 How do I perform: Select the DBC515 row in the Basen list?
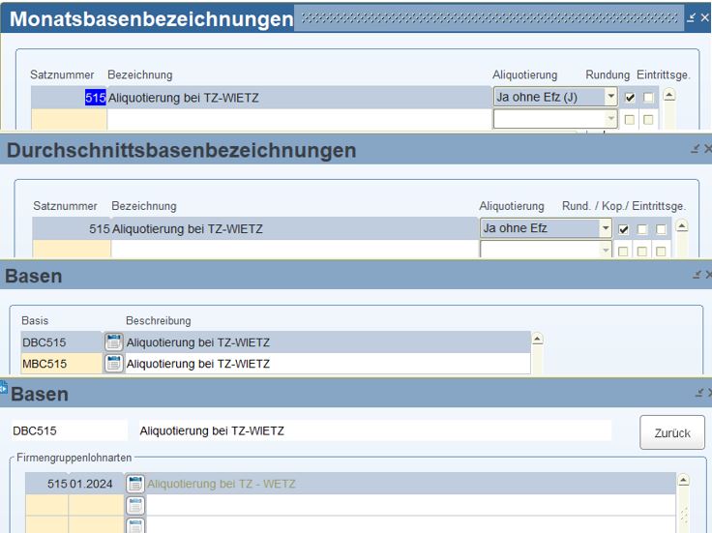[x=60, y=342]
